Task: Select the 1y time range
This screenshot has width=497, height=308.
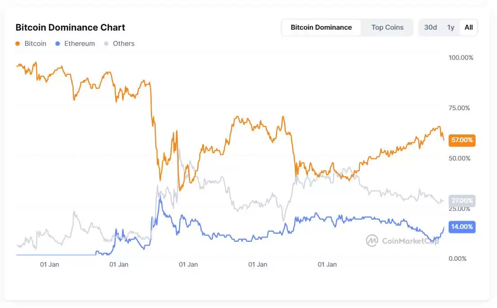Action: pyautogui.click(x=451, y=27)
